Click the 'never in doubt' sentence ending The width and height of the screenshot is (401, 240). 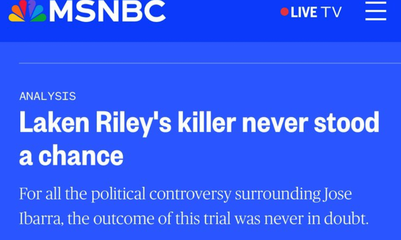316,218
